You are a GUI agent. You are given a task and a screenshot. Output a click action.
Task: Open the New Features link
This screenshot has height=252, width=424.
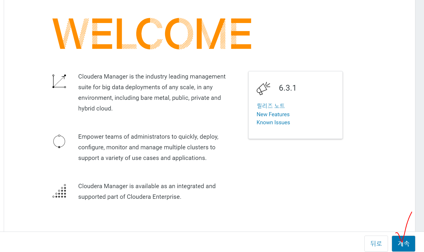(273, 114)
